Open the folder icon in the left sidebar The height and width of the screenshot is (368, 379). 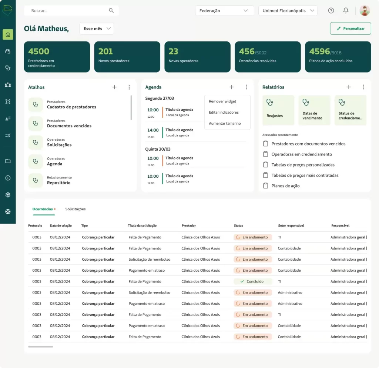[7, 161]
